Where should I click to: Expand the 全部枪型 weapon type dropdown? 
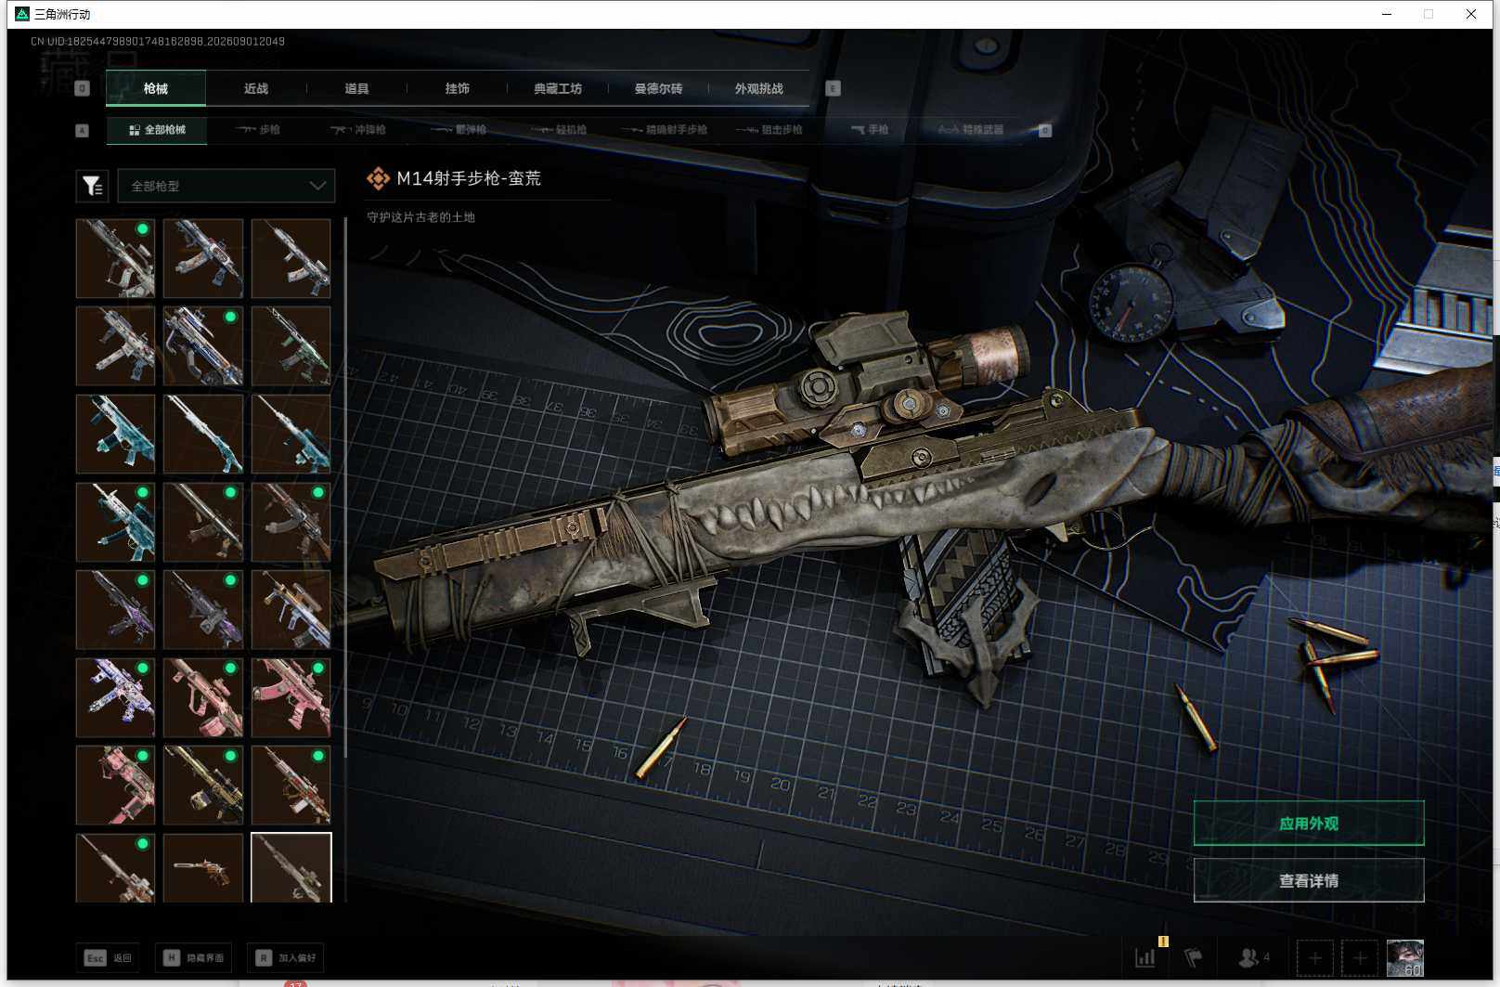coord(226,187)
